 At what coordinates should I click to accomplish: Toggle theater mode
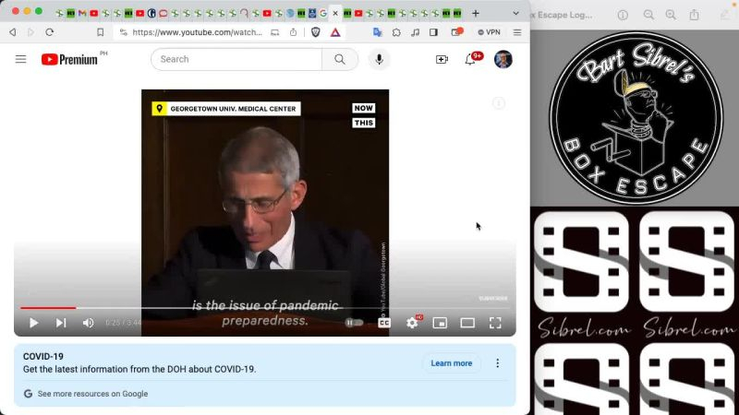click(x=467, y=323)
